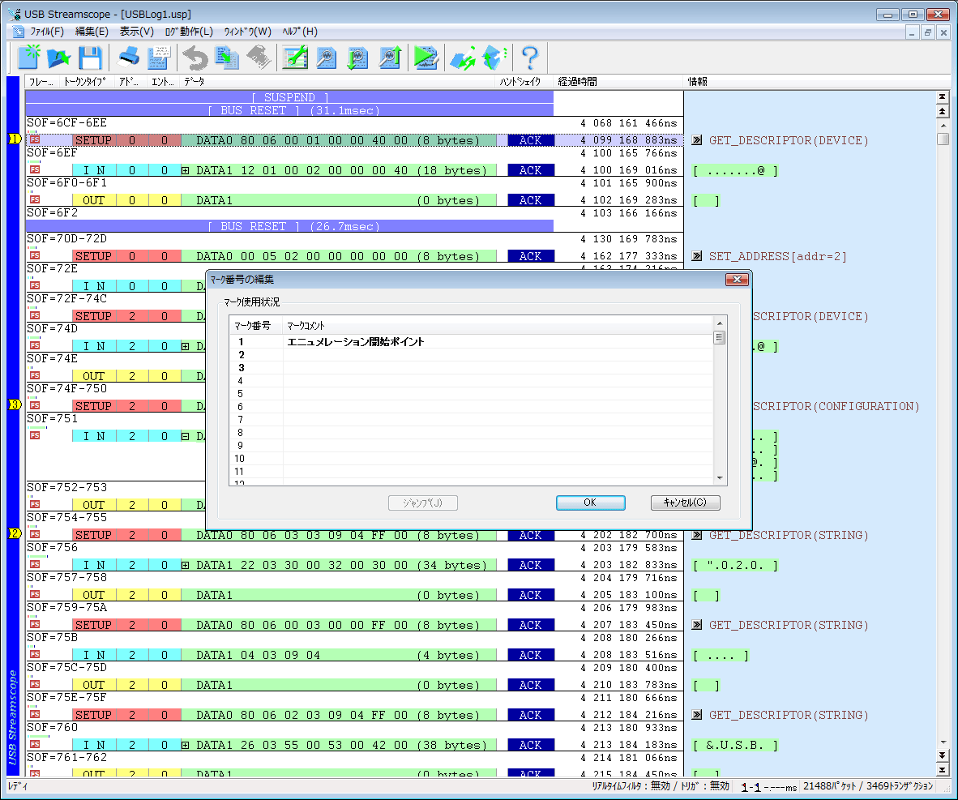The image size is (958, 800).
Task: Click arrow icon beside GET_DESCRIPTOR(STRING) at 4 207 183 450ns
Action: pyautogui.click(x=696, y=625)
